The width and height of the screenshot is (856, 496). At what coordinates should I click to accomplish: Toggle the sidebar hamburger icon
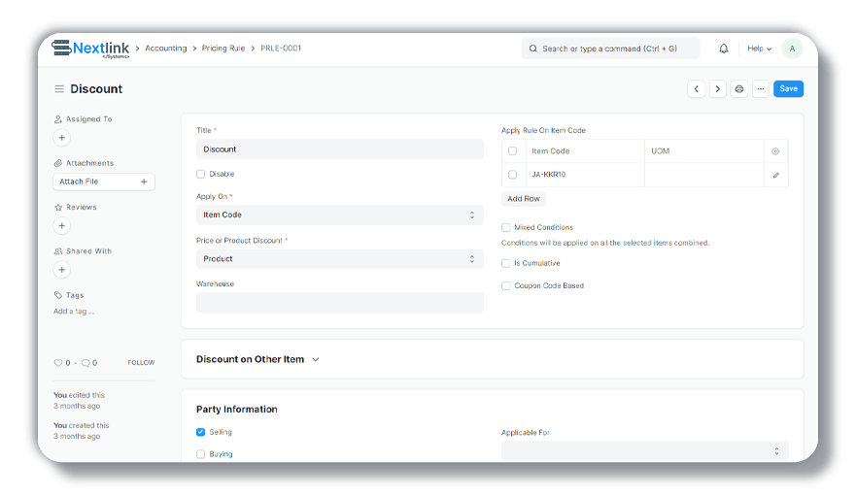59,89
